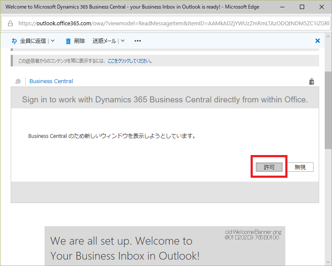The width and height of the screenshot is (332, 266).
Task: Click the new-window notice text
Action: point(112,136)
